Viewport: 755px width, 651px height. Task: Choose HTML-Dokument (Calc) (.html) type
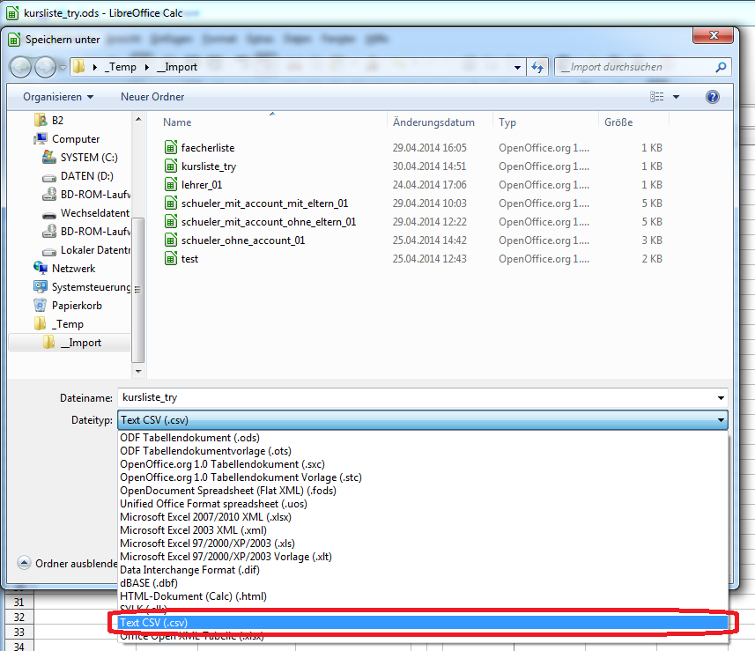click(x=423, y=596)
